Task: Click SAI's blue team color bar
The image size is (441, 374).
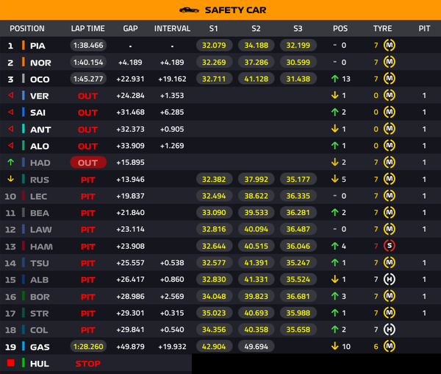Action: point(24,112)
